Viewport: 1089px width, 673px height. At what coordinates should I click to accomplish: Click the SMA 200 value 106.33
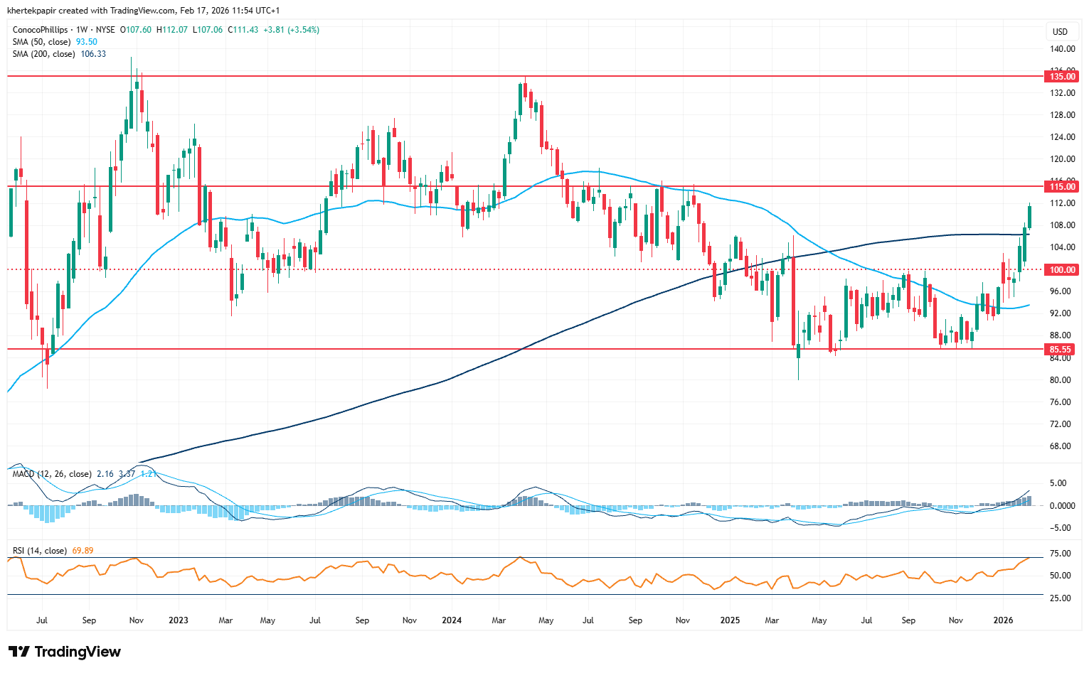coord(93,54)
